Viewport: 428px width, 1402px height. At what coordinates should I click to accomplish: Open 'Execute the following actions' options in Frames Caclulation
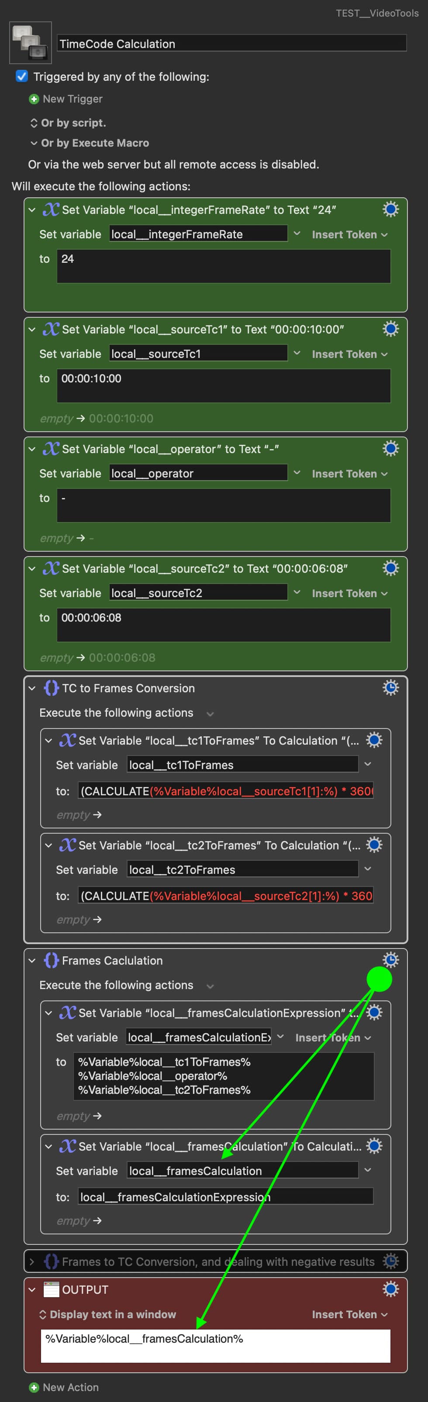tap(210, 986)
